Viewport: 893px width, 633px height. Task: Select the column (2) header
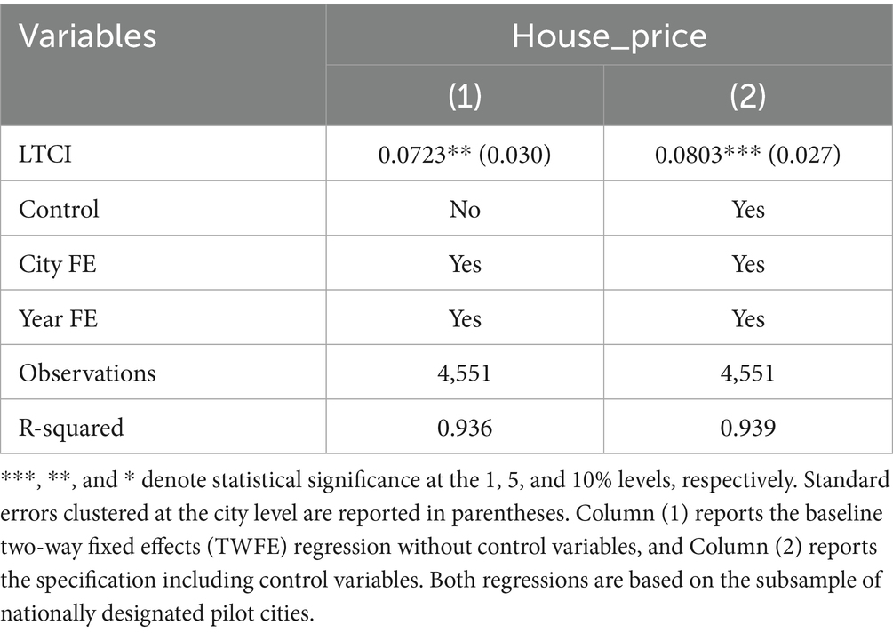[x=747, y=96]
